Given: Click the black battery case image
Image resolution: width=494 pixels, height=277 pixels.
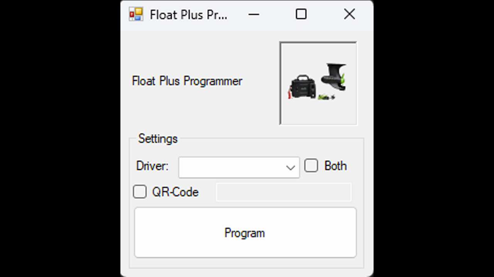Looking at the screenshot, I should (303, 87).
